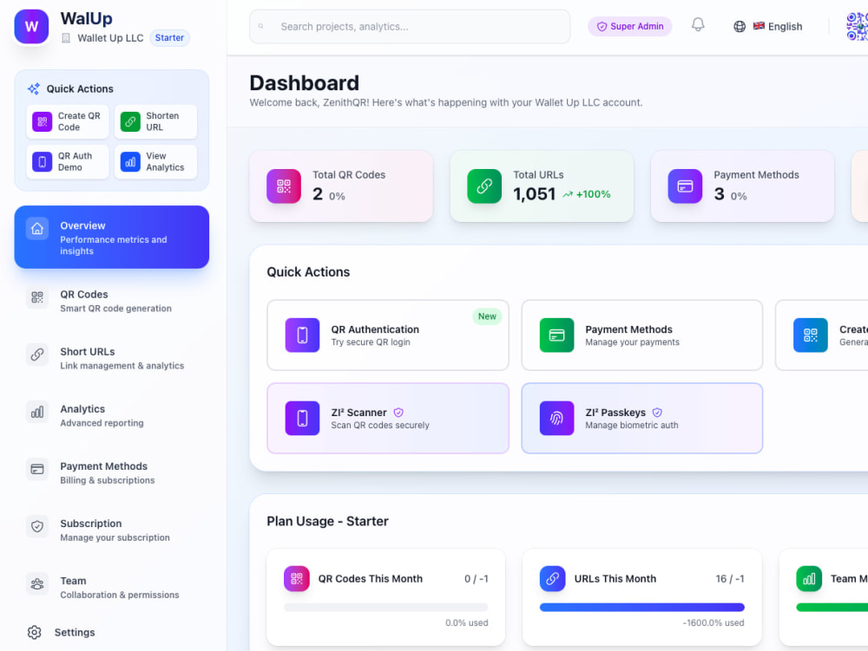The image size is (868, 651).
Task: Click the Team Members green progress bar
Action: click(832, 608)
